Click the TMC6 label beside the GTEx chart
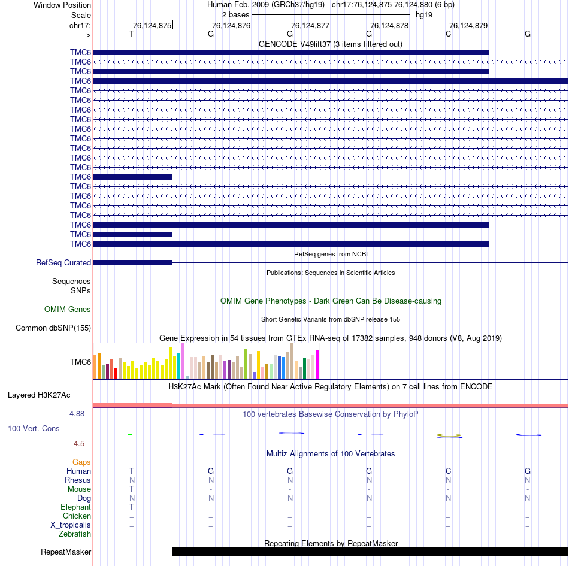 tap(81, 362)
